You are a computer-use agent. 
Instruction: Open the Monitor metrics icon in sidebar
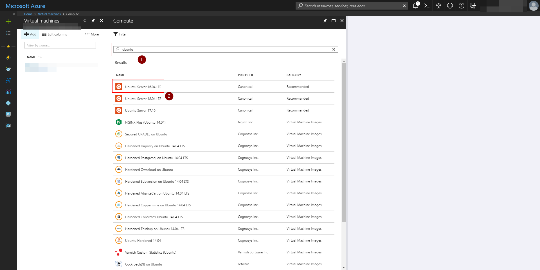click(8, 92)
